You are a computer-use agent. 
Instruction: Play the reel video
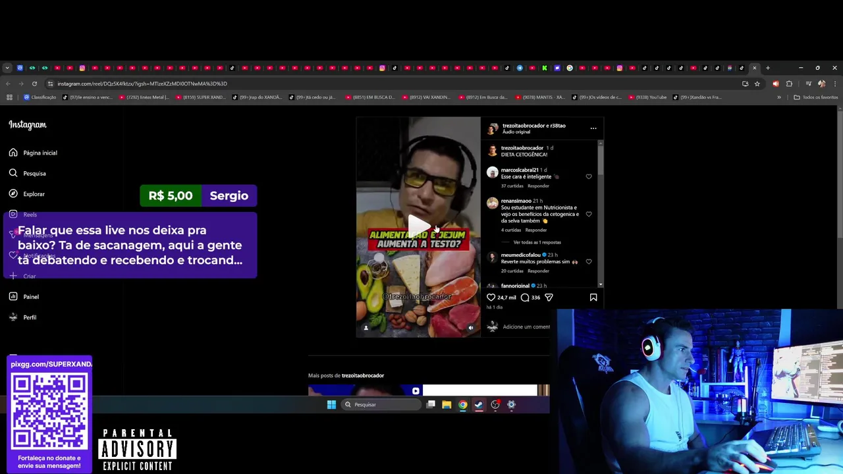(418, 226)
